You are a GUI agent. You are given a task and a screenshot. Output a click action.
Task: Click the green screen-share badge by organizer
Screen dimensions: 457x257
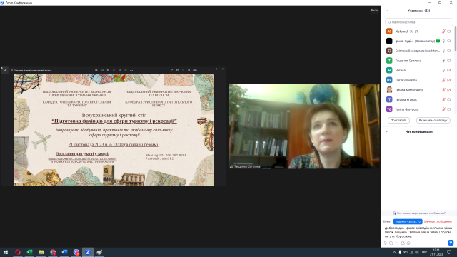438,41
